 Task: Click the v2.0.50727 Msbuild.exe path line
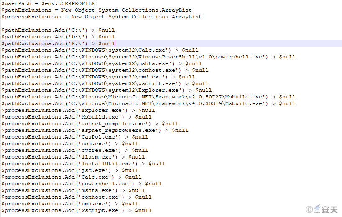pos(148,97)
